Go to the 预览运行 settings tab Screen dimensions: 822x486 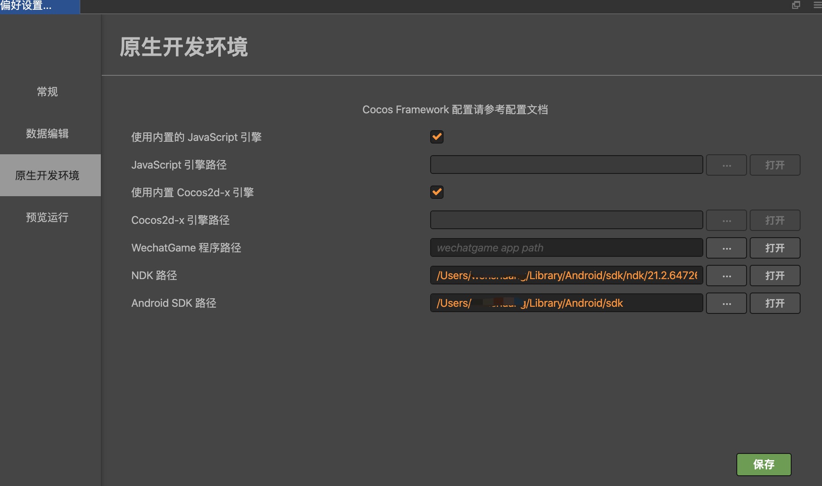point(47,217)
